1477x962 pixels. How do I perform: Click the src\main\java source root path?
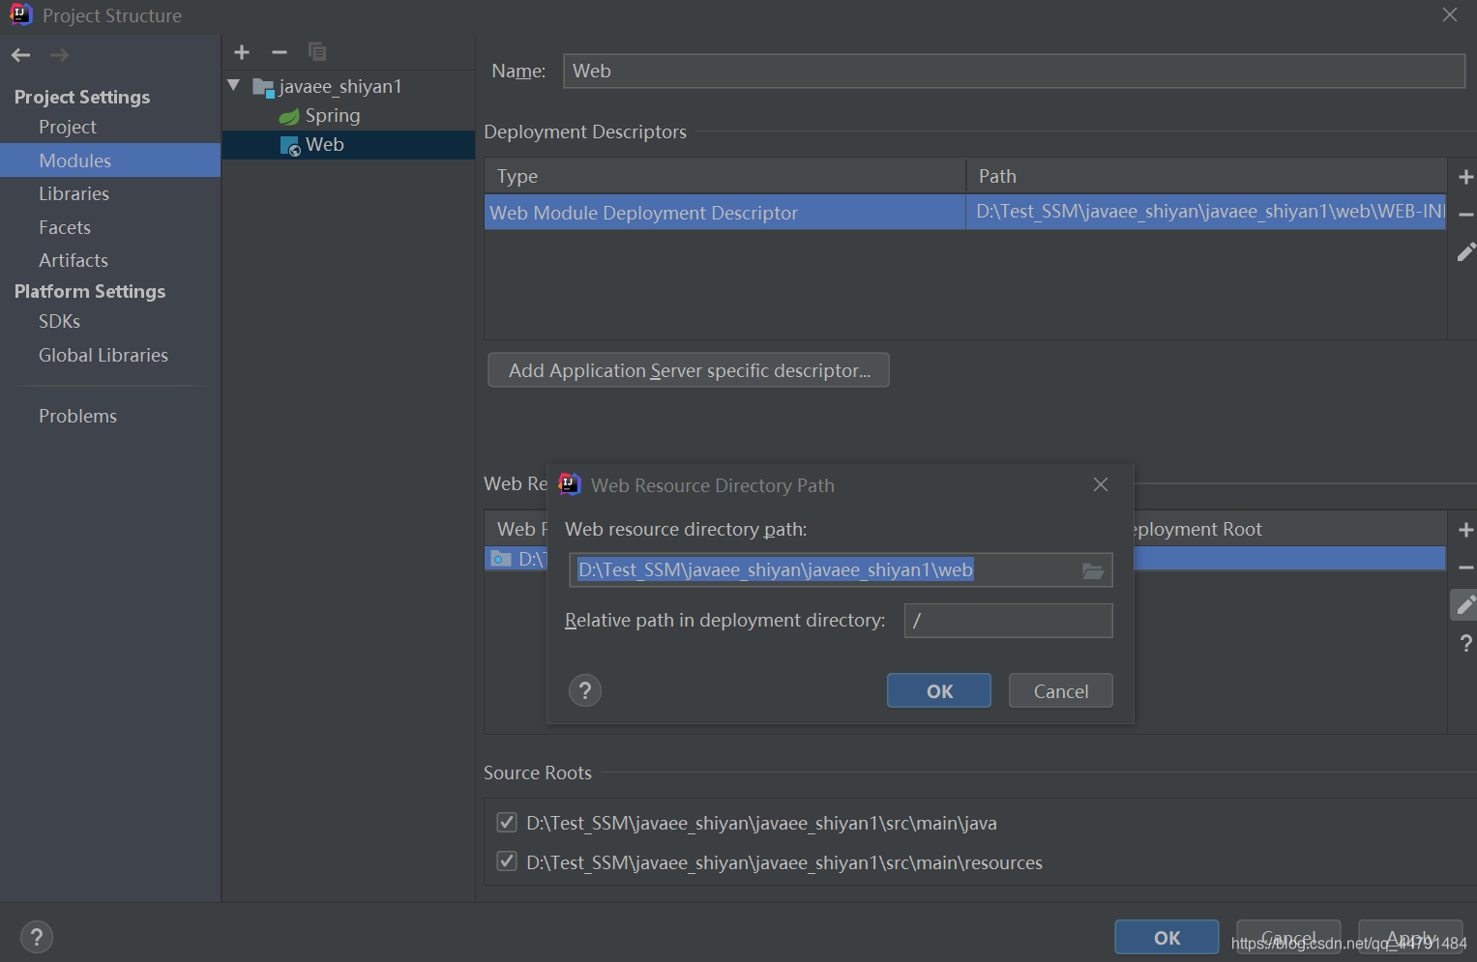[x=761, y=823]
